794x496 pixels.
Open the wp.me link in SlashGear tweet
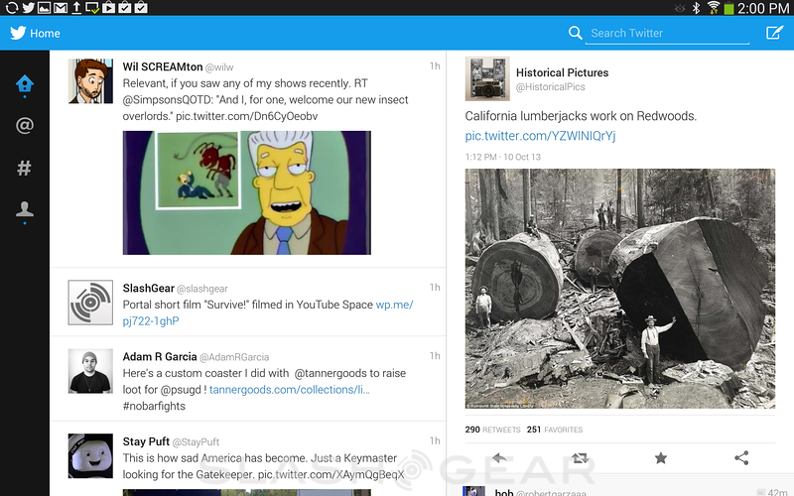[394, 305]
